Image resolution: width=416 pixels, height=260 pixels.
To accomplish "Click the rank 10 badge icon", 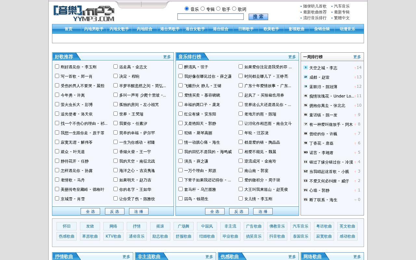I will [x=305, y=152].
